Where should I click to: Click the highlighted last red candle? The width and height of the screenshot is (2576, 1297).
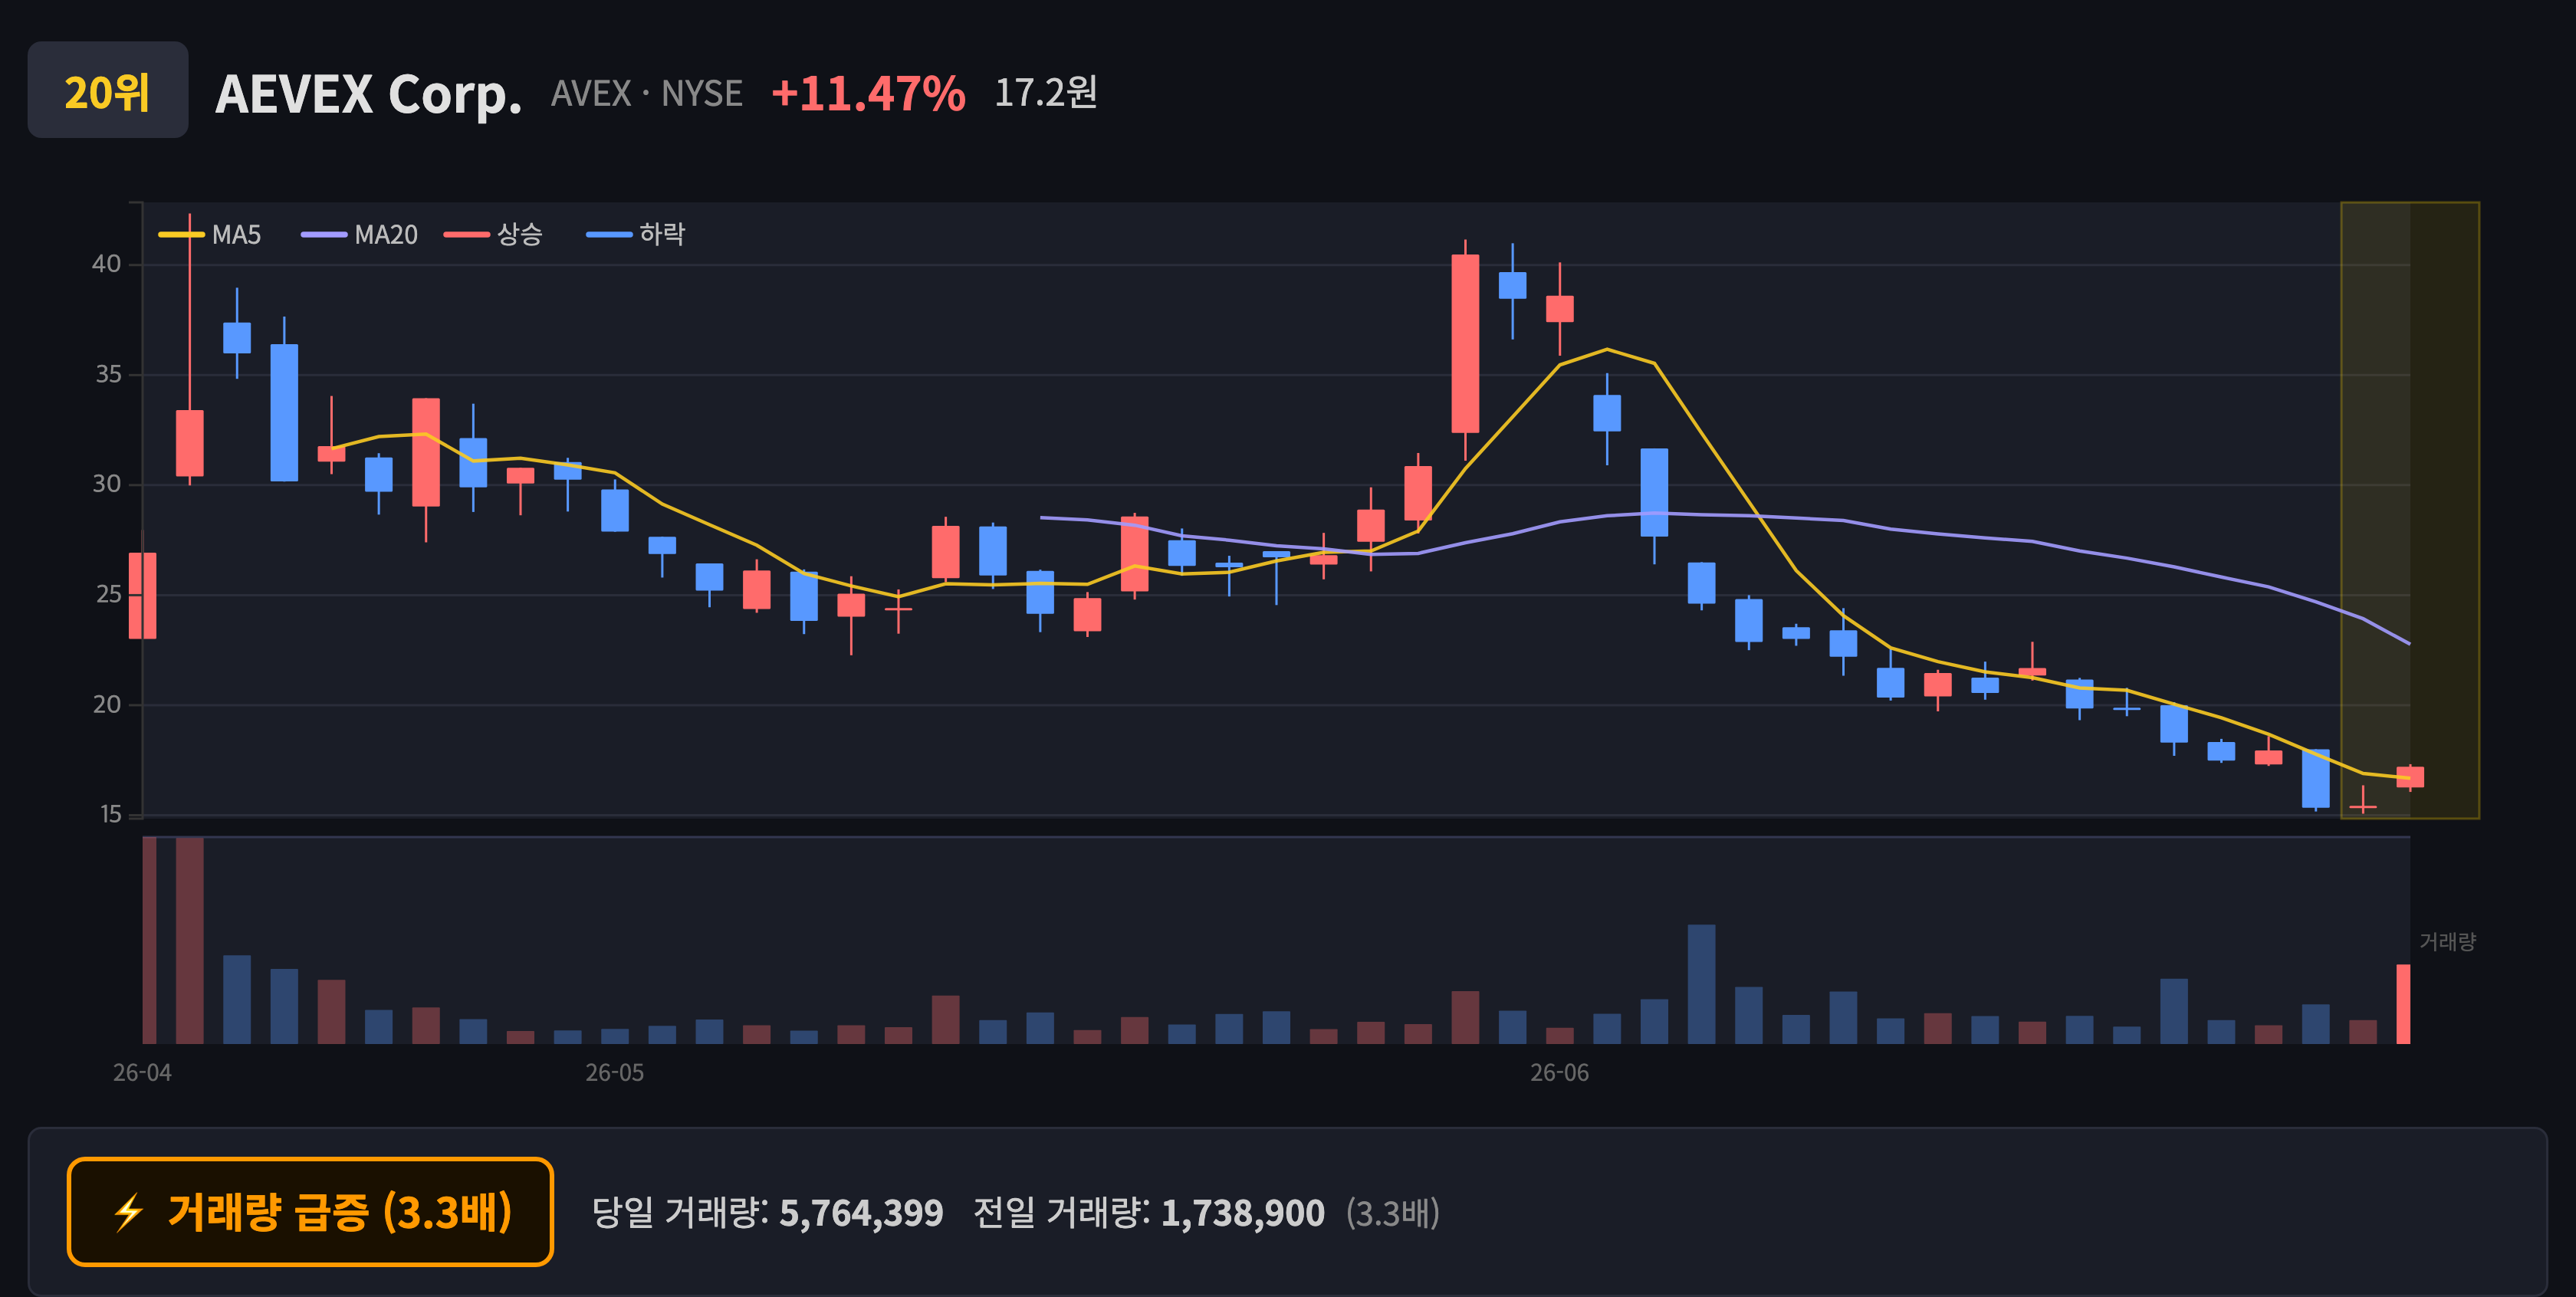coord(2410,777)
